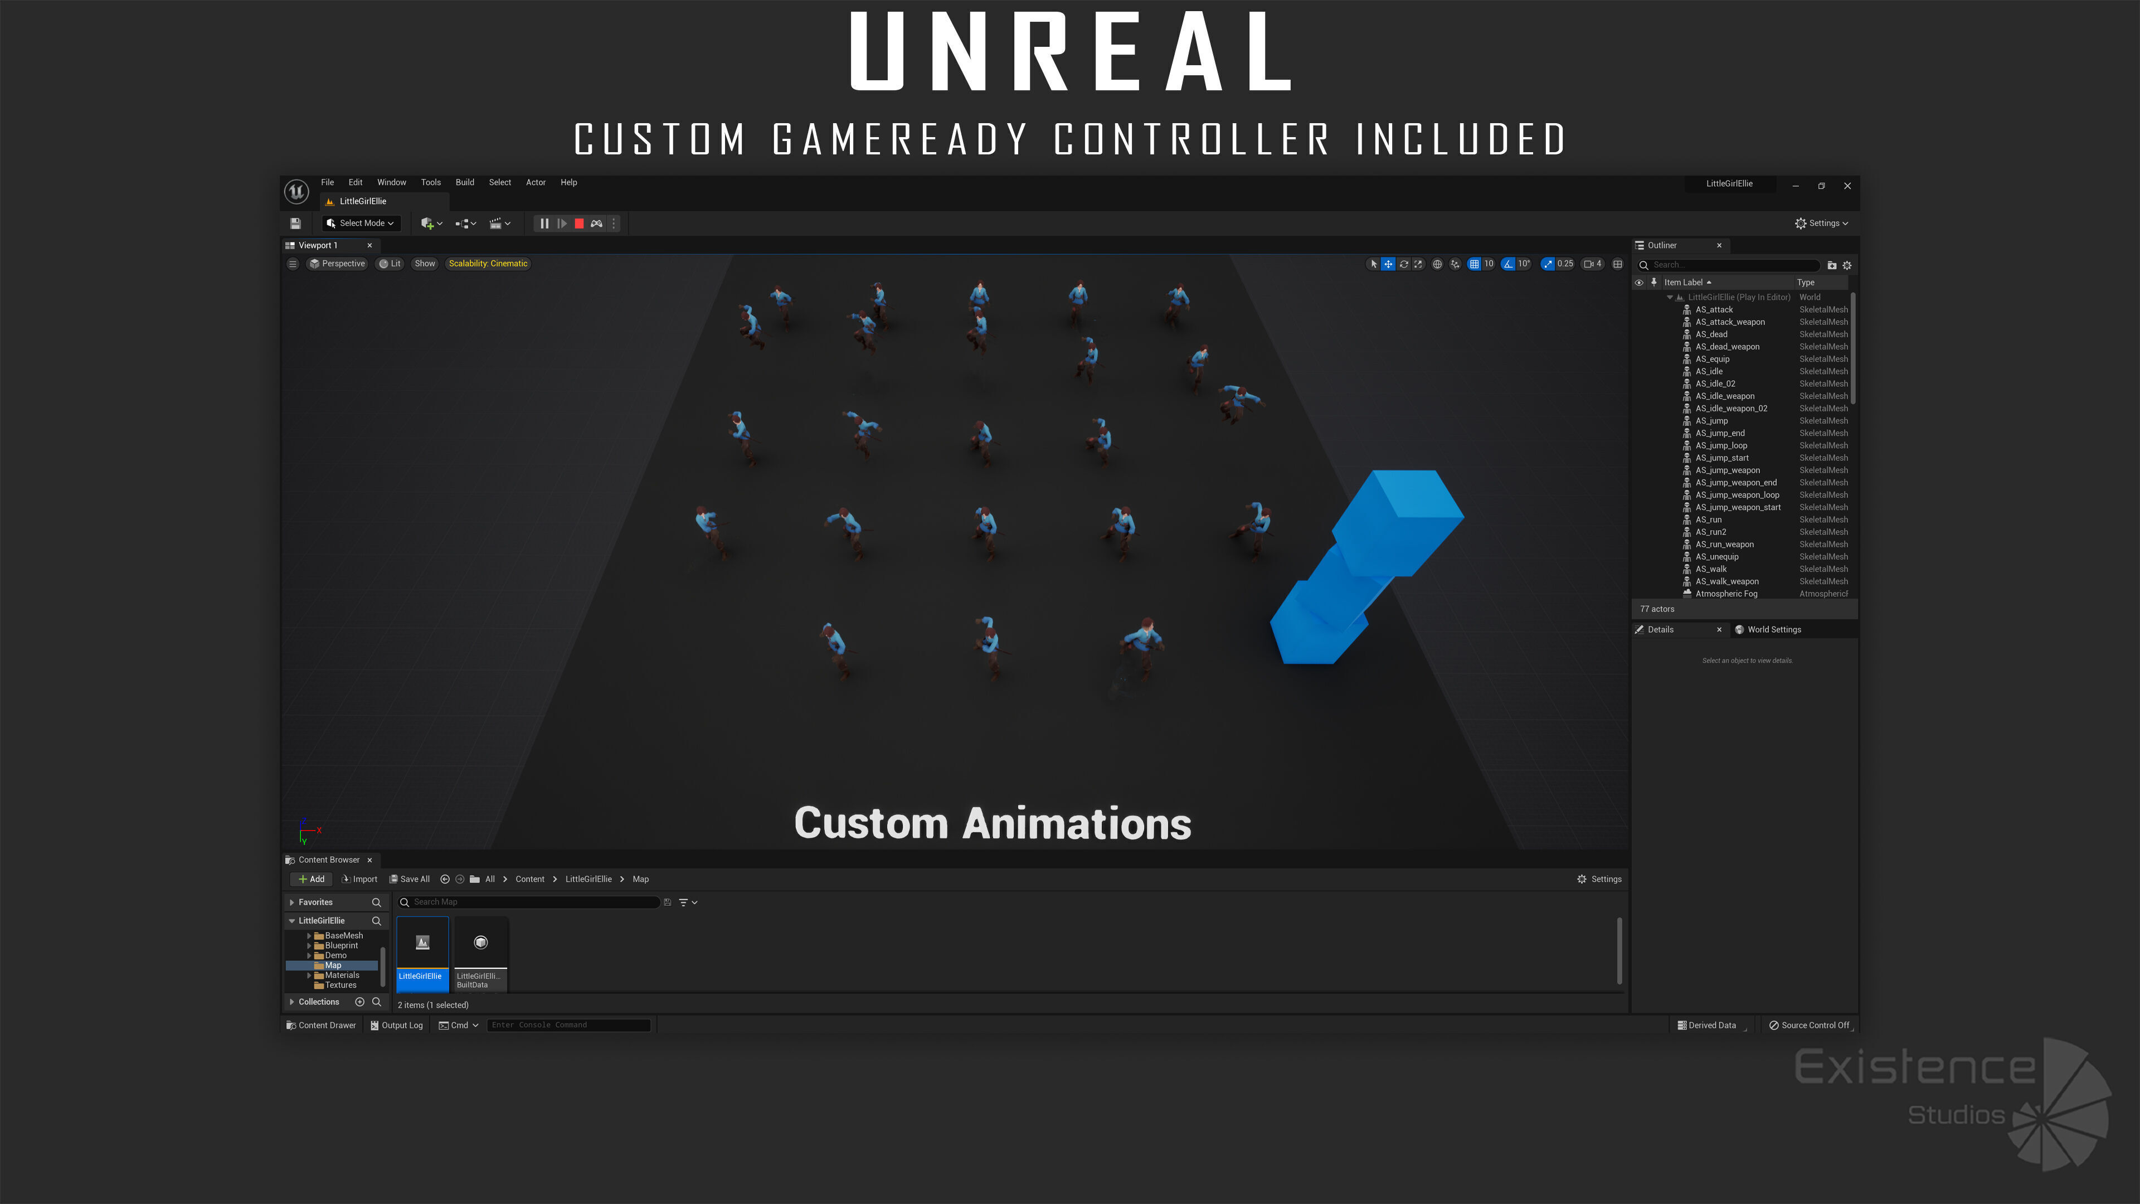Toggle the outliner visibility eye column
The image size is (2140, 1204).
[1639, 283]
